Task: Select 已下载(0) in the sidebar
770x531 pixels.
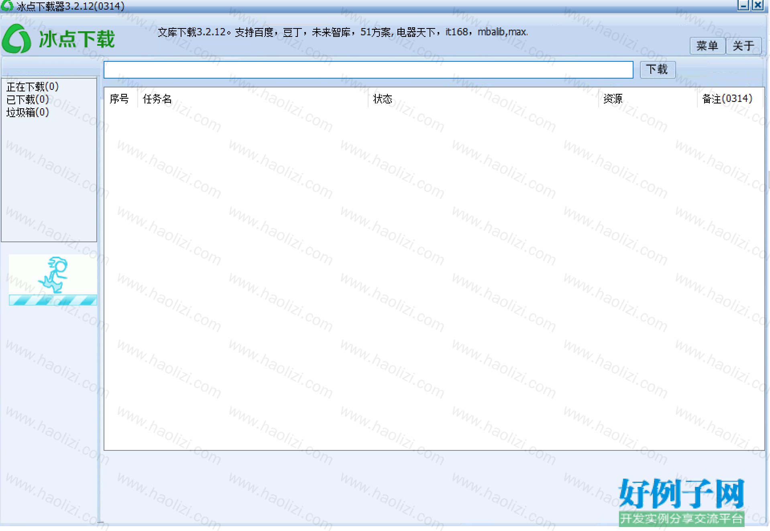Action: [28, 99]
